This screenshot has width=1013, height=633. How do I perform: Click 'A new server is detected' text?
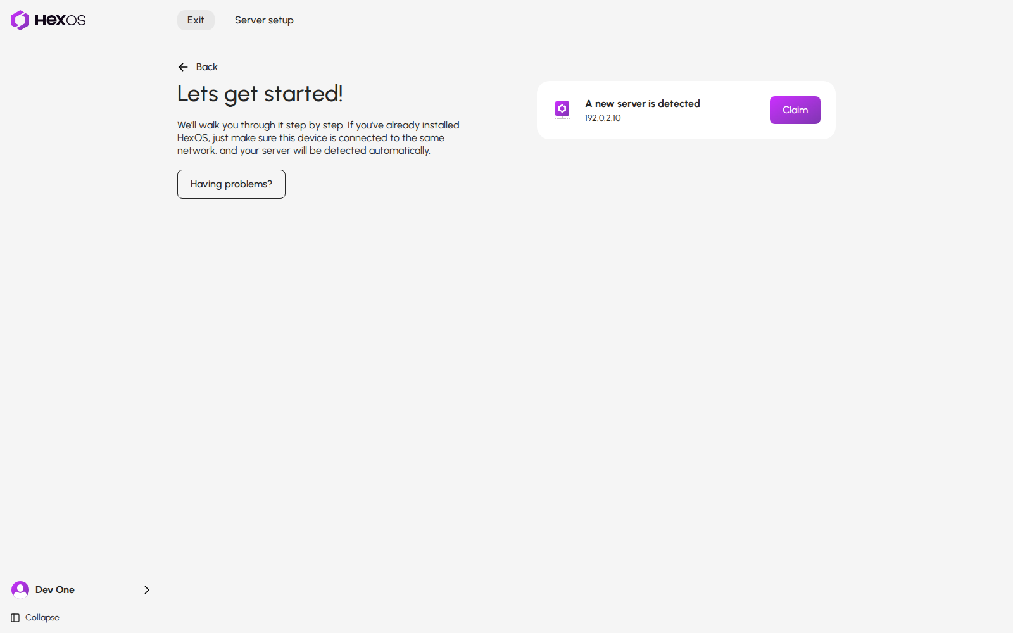point(643,104)
